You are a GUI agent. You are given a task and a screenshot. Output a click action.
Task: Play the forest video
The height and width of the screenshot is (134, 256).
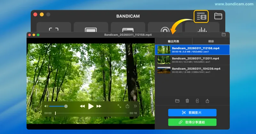pos(91,106)
